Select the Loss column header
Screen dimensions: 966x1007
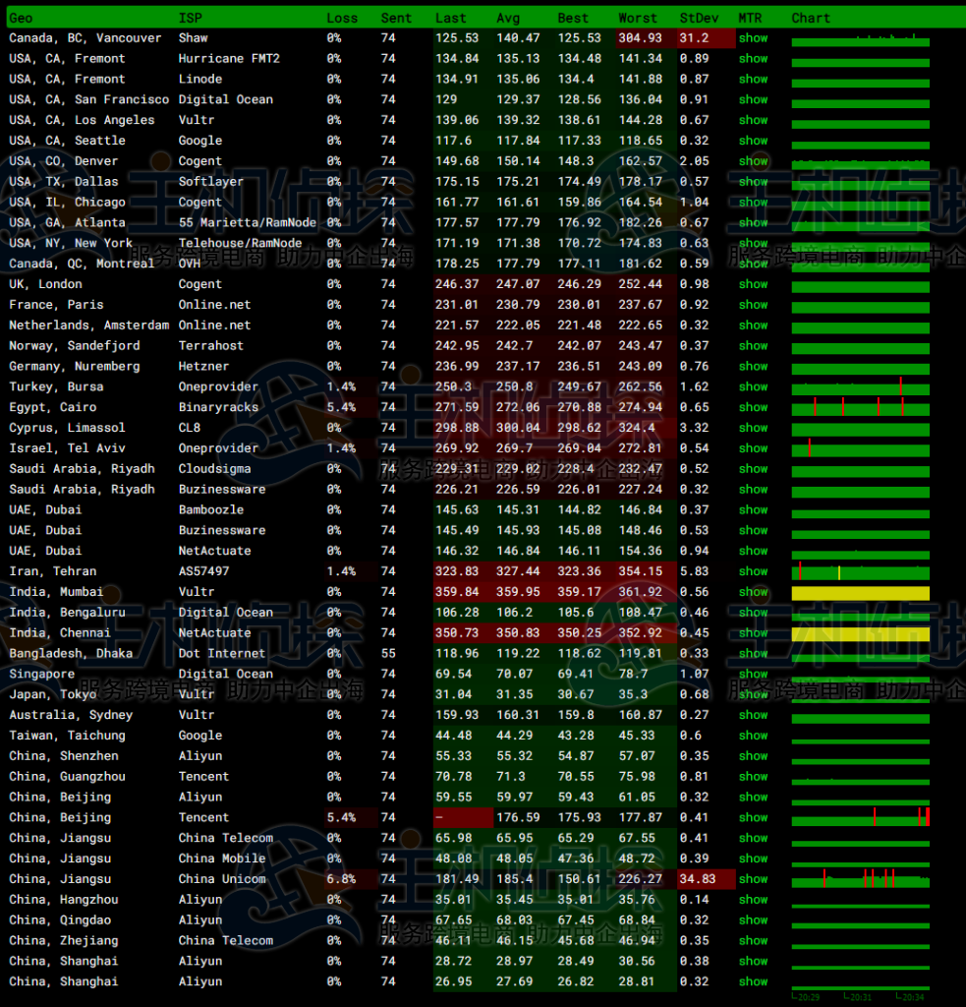[x=342, y=18]
